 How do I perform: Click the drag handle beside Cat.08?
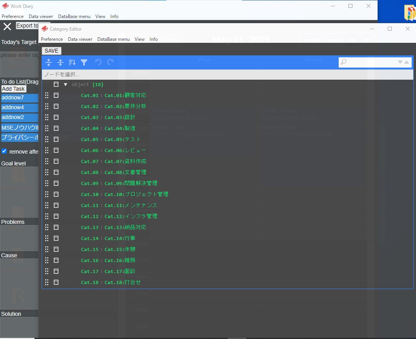coord(47,172)
